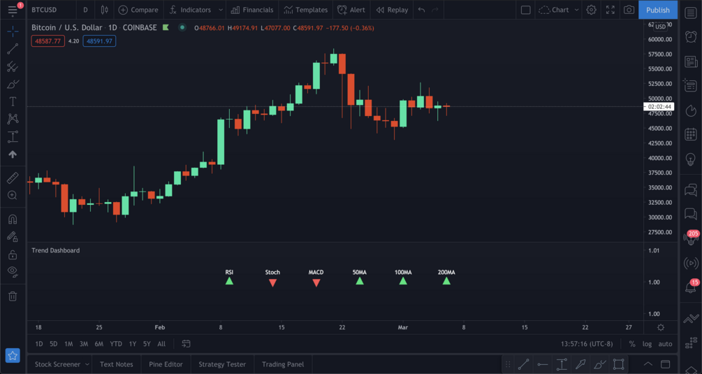Screen dimensions: 702x374
Task: Open the alerts clock panel
Action: pyautogui.click(x=691, y=37)
